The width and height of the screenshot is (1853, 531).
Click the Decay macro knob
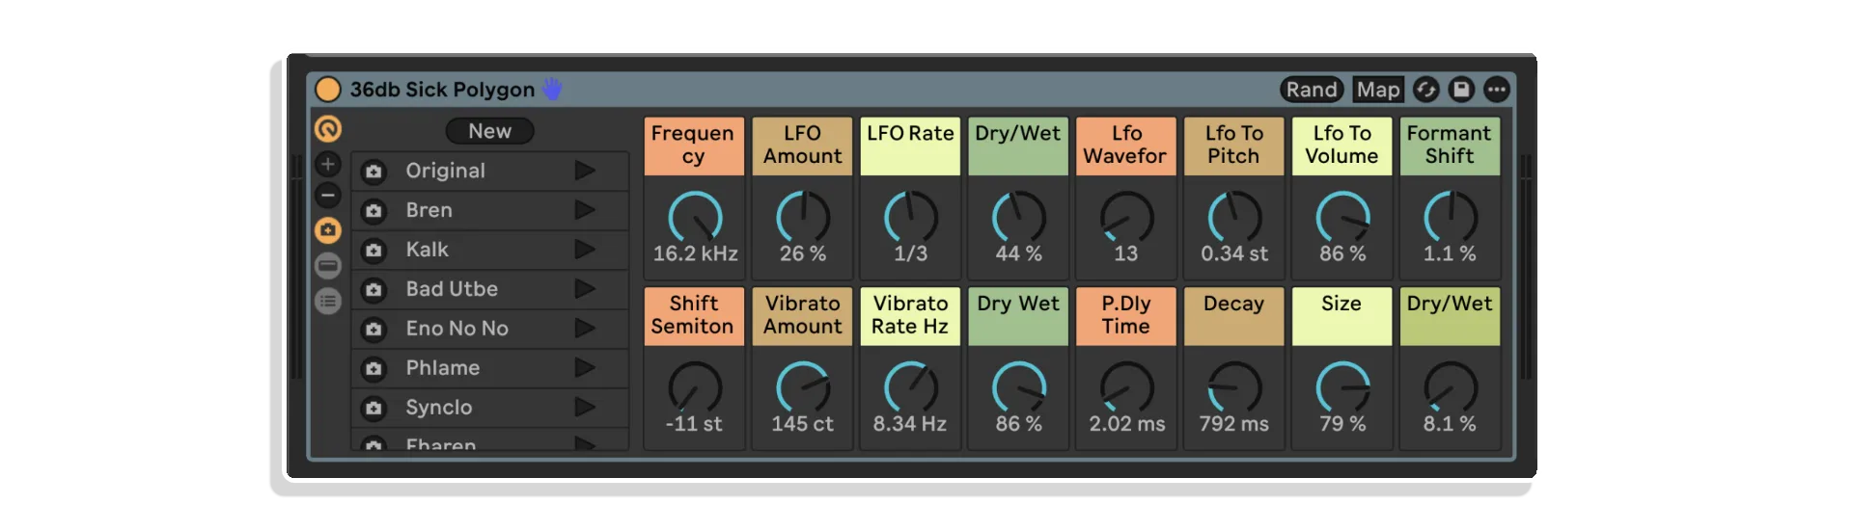tap(1235, 387)
